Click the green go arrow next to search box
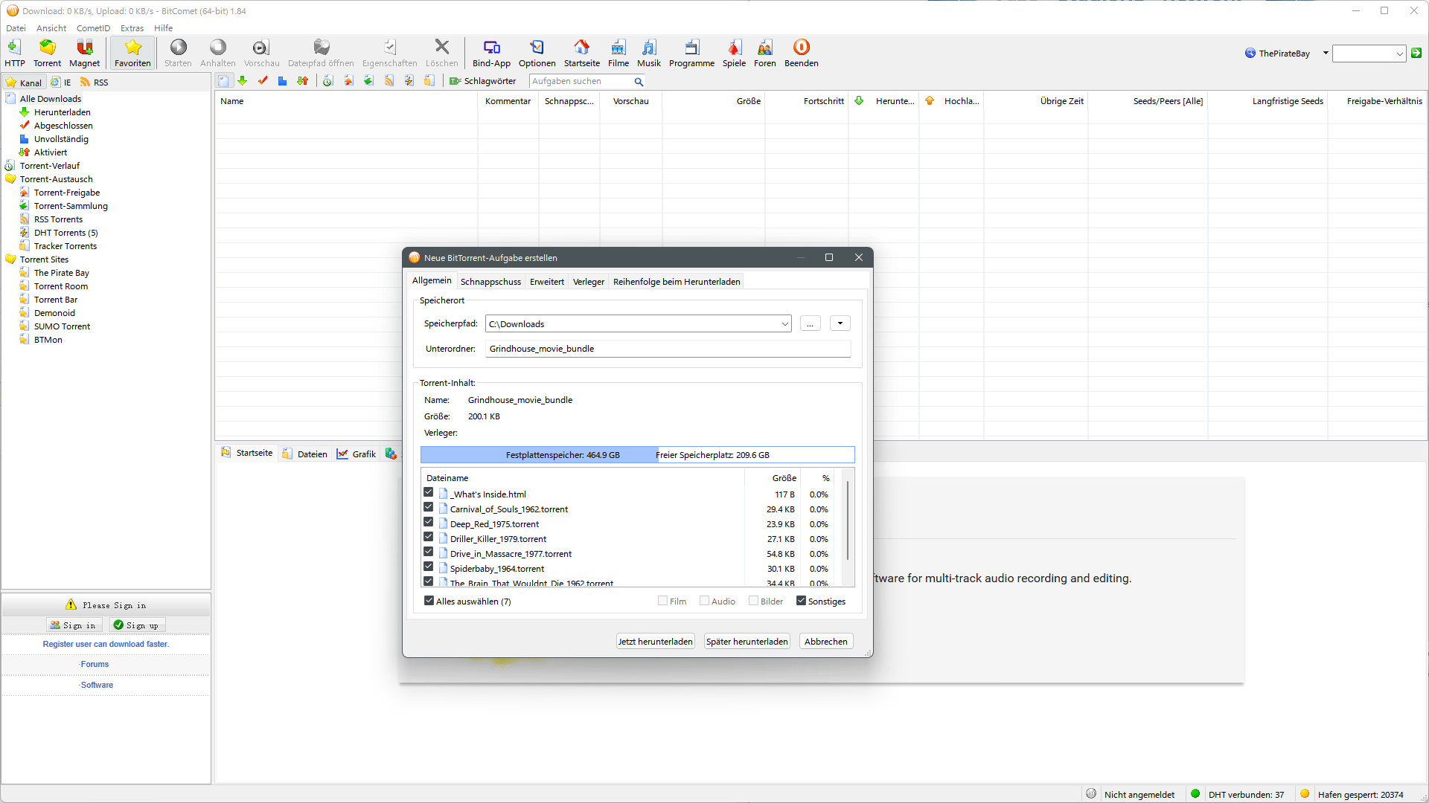Image resolution: width=1429 pixels, height=803 pixels. point(1416,53)
